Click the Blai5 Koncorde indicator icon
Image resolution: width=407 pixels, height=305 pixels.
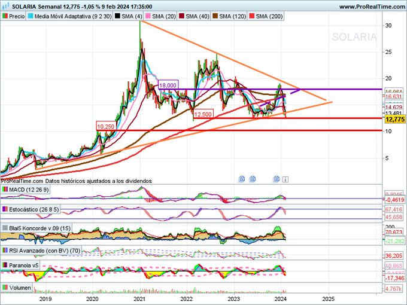tap(5, 228)
